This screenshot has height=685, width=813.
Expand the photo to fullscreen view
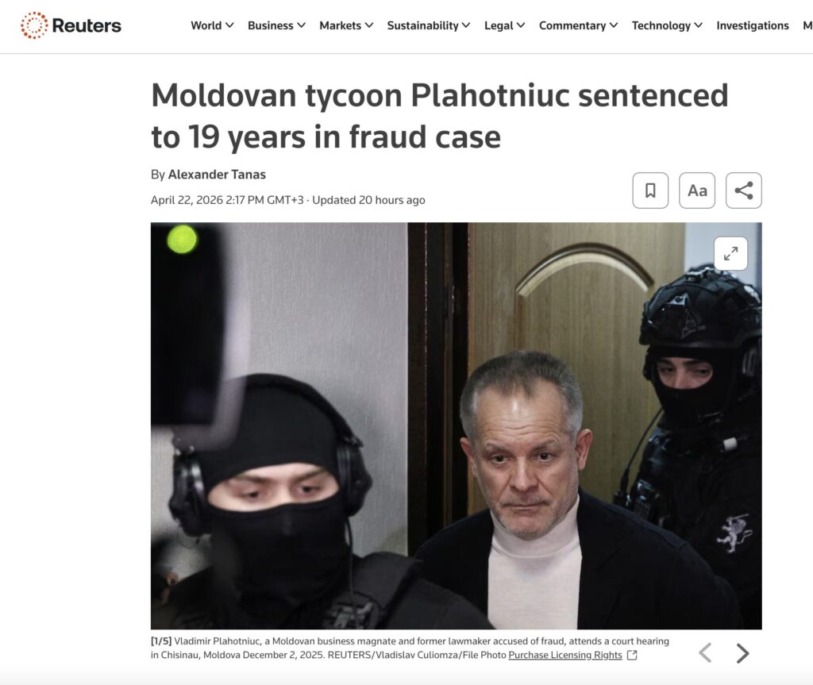730,253
